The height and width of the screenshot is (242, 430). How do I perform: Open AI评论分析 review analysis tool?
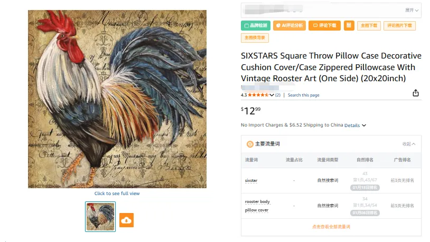pos(289,25)
